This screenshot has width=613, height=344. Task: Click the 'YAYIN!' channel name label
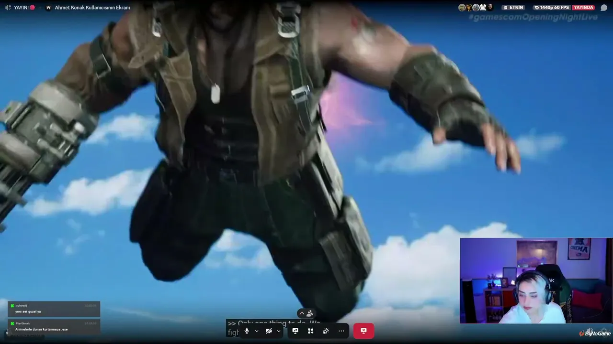point(22,8)
